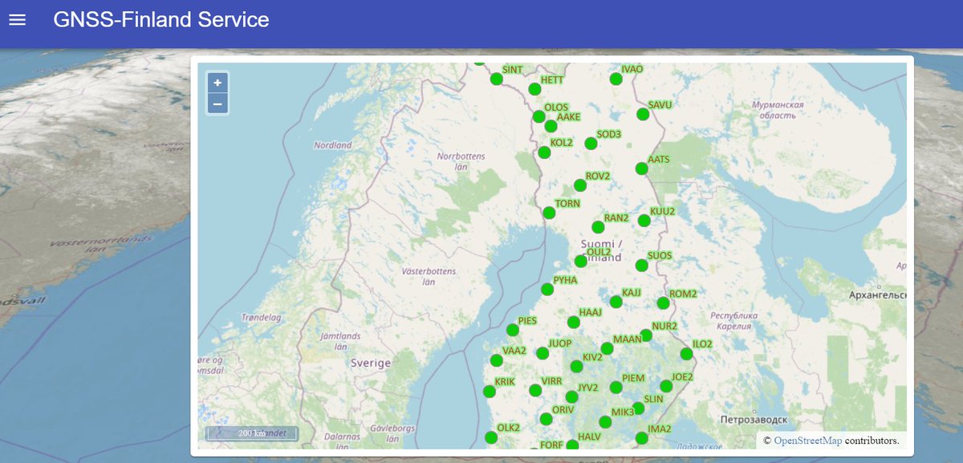Select the HALV station marker
The width and height of the screenshot is (963, 463).
572,445
